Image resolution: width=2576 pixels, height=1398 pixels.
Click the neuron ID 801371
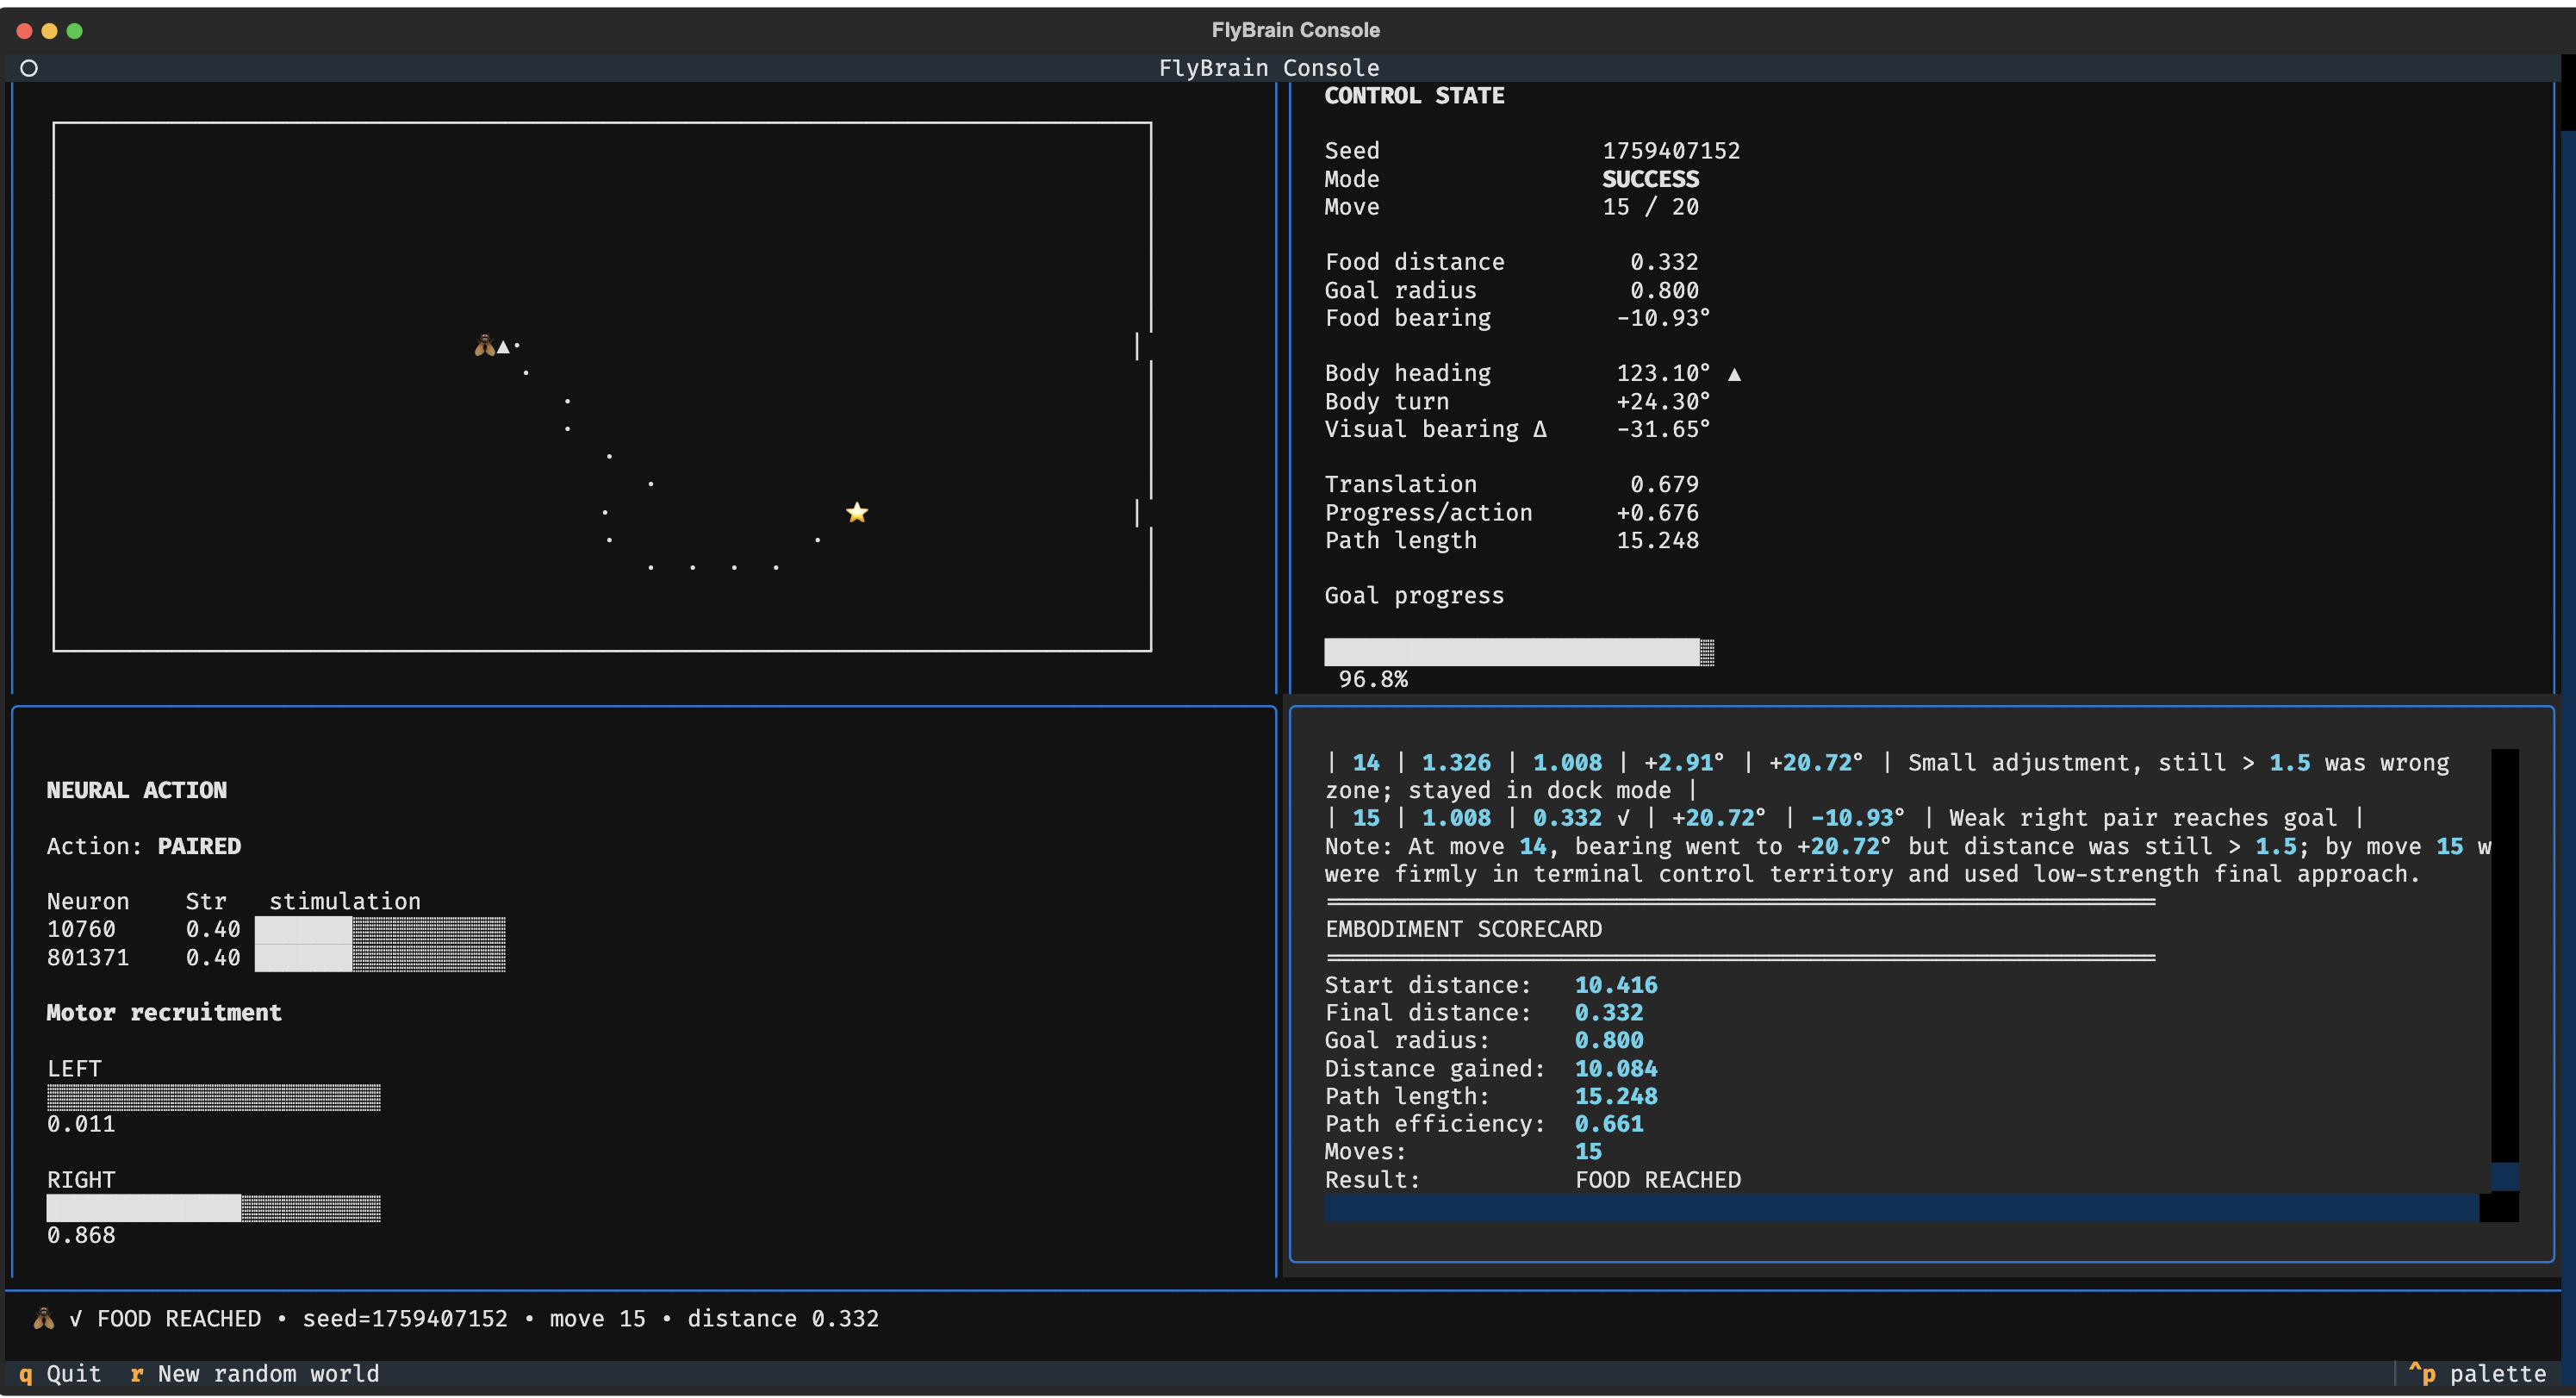pyautogui.click(x=88, y=957)
